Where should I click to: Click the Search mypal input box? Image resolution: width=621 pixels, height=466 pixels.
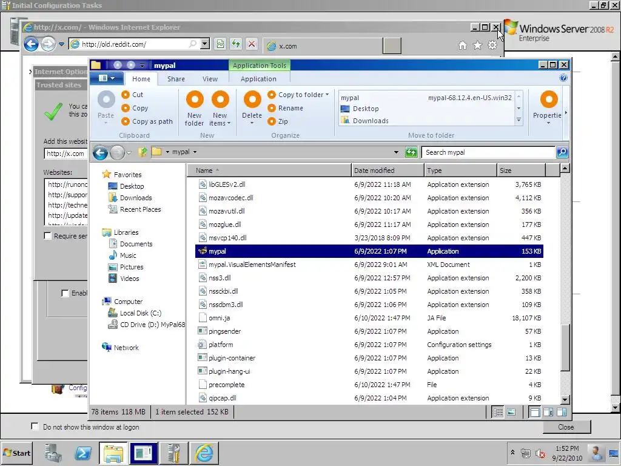(489, 152)
